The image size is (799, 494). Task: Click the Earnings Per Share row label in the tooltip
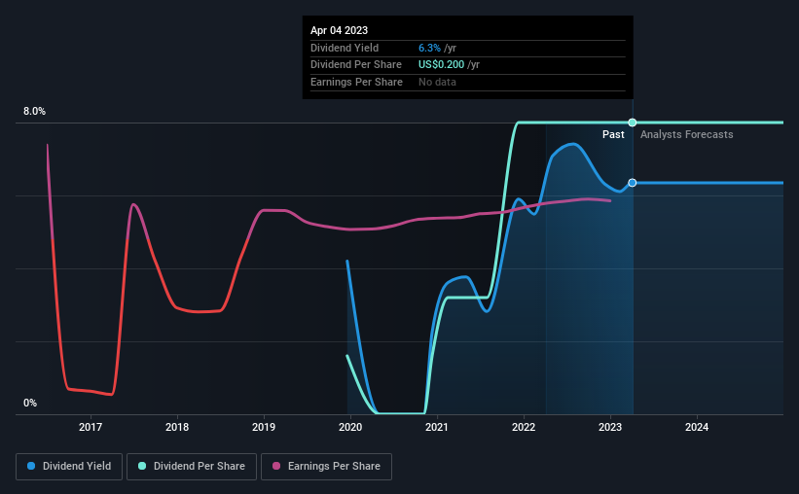(356, 82)
